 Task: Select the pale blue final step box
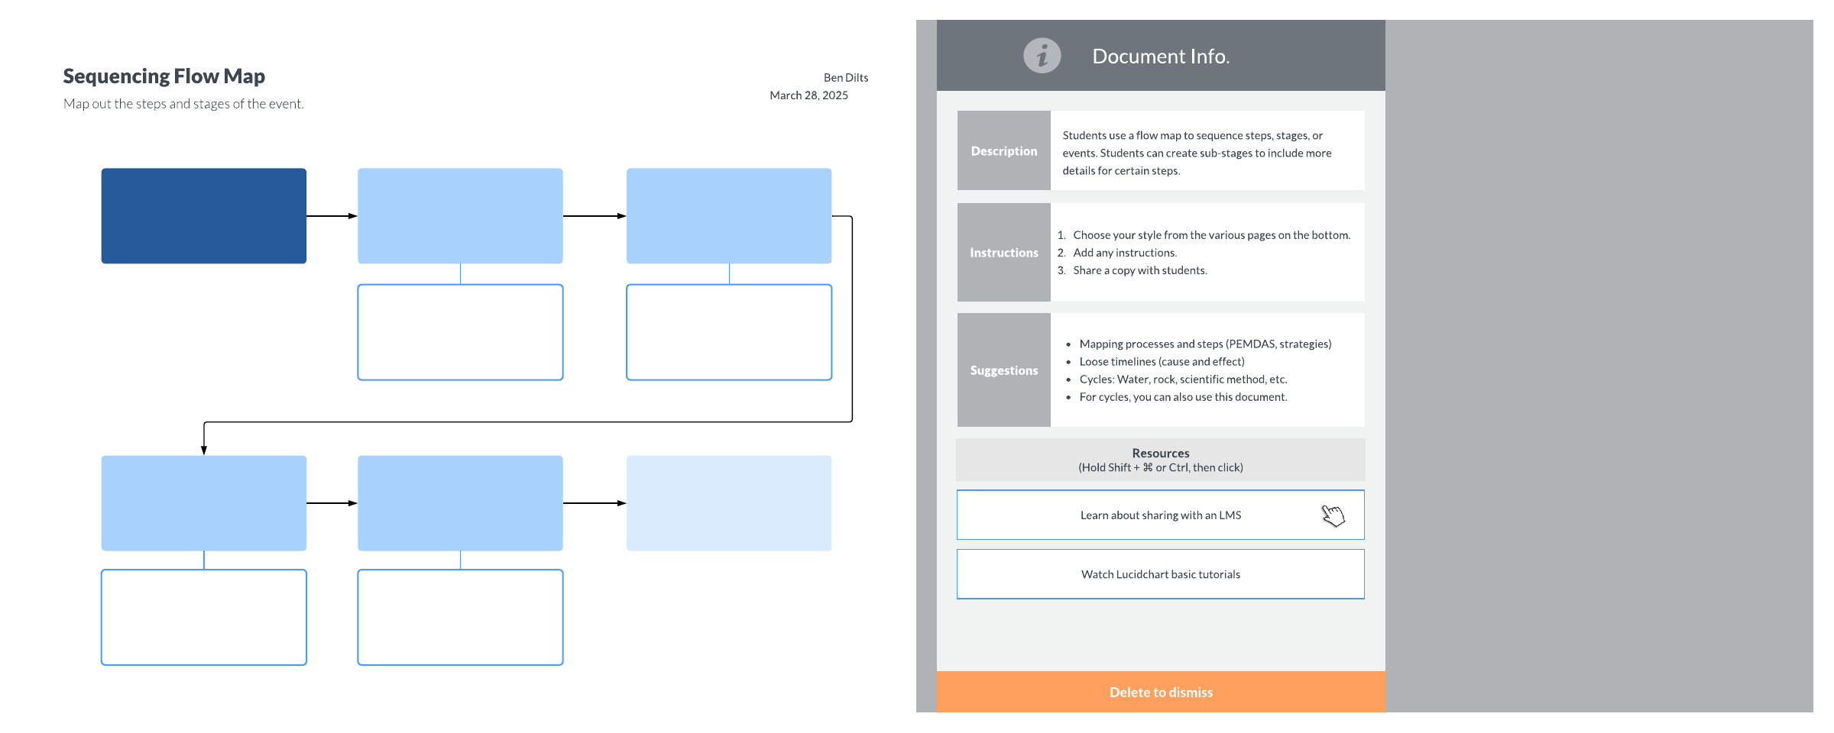pos(728,503)
